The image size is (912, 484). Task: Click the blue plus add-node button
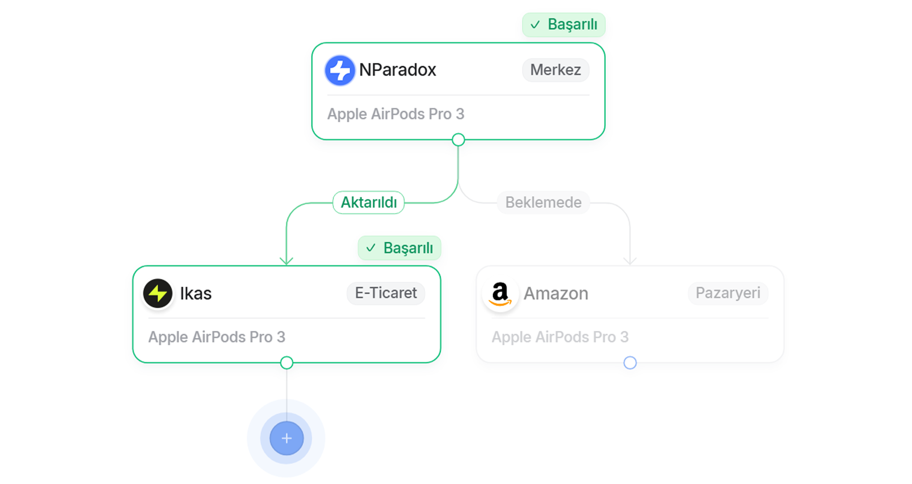(x=286, y=438)
